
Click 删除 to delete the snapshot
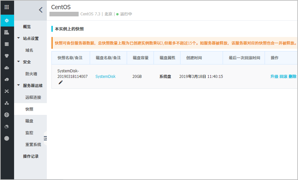pos(292,77)
